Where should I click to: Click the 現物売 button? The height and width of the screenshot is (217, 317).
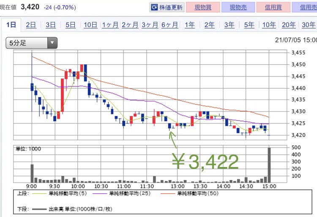[238, 8]
